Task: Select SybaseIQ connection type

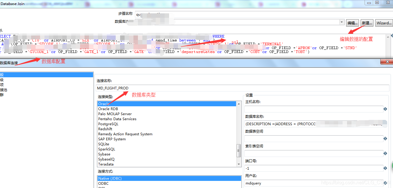Action: (167, 159)
